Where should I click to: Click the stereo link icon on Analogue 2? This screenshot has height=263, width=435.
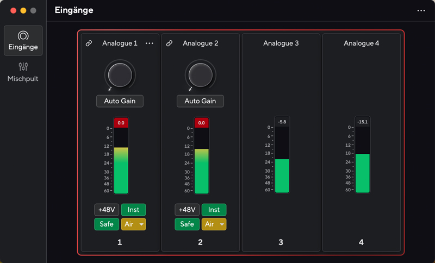[169, 43]
